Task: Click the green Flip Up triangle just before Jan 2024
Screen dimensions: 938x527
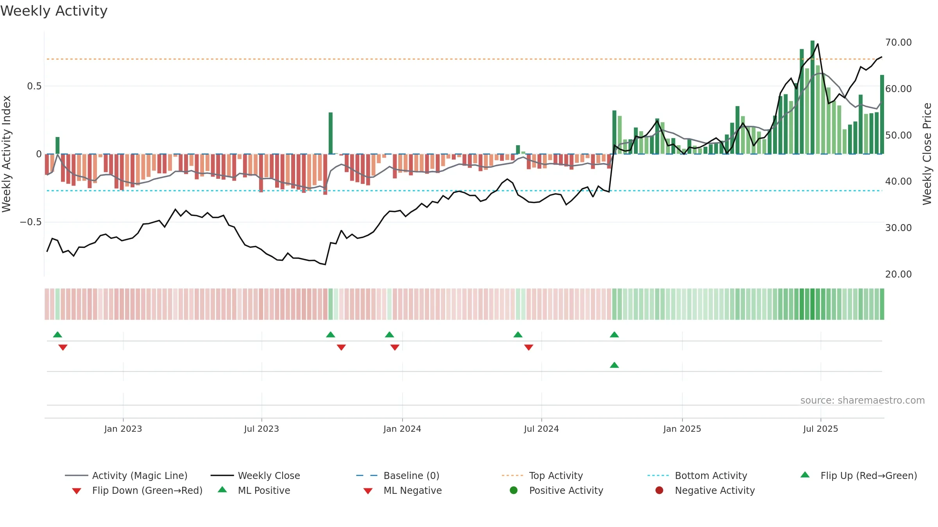Action: 390,335
